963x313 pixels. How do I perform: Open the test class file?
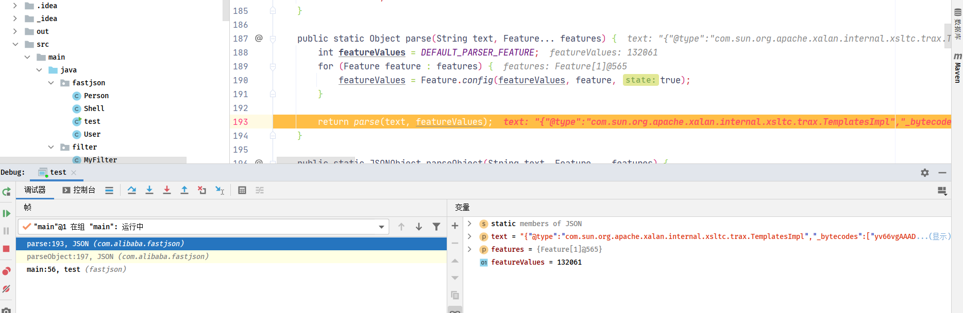[x=87, y=121]
